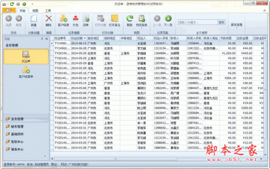This screenshot has height=169, width=270.
Task: Click the keyword search input field
Action: point(198,23)
